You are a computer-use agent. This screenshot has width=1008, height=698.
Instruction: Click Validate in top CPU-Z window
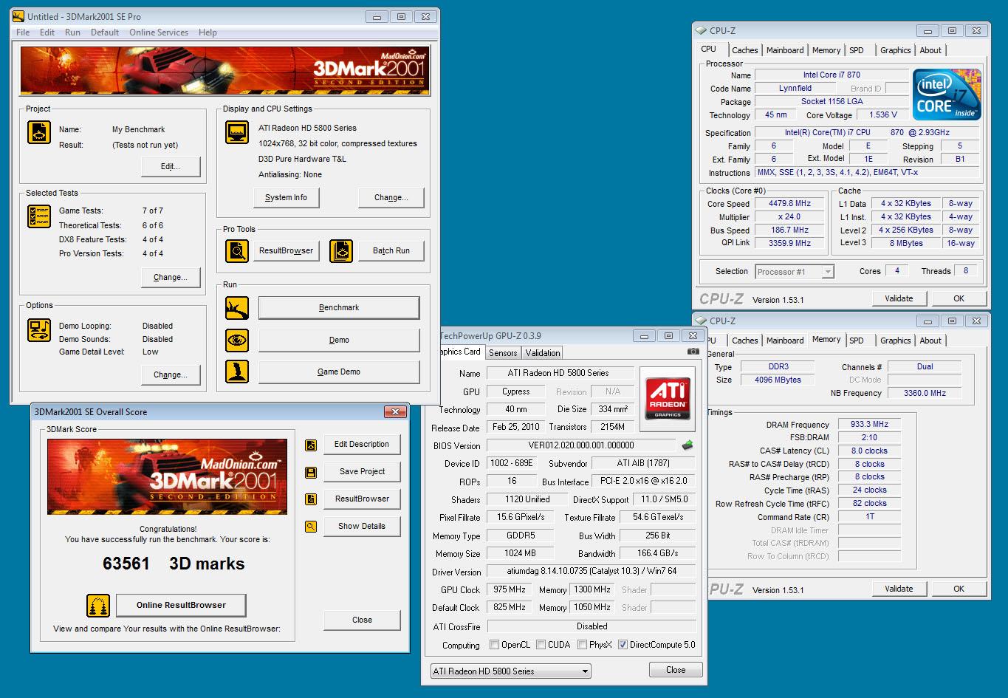click(899, 299)
